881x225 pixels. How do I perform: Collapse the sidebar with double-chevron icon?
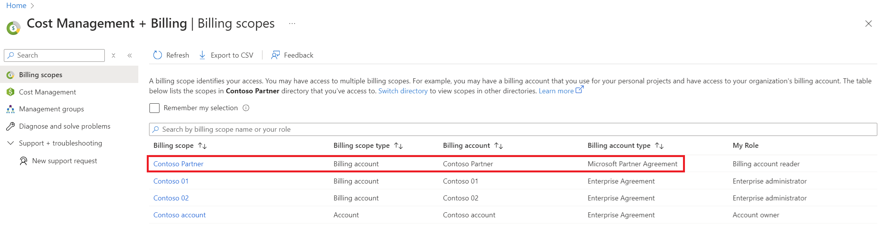[x=130, y=56]
